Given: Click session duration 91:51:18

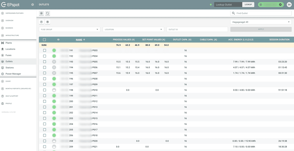Looking at the screenshot, I should (283, 90).
